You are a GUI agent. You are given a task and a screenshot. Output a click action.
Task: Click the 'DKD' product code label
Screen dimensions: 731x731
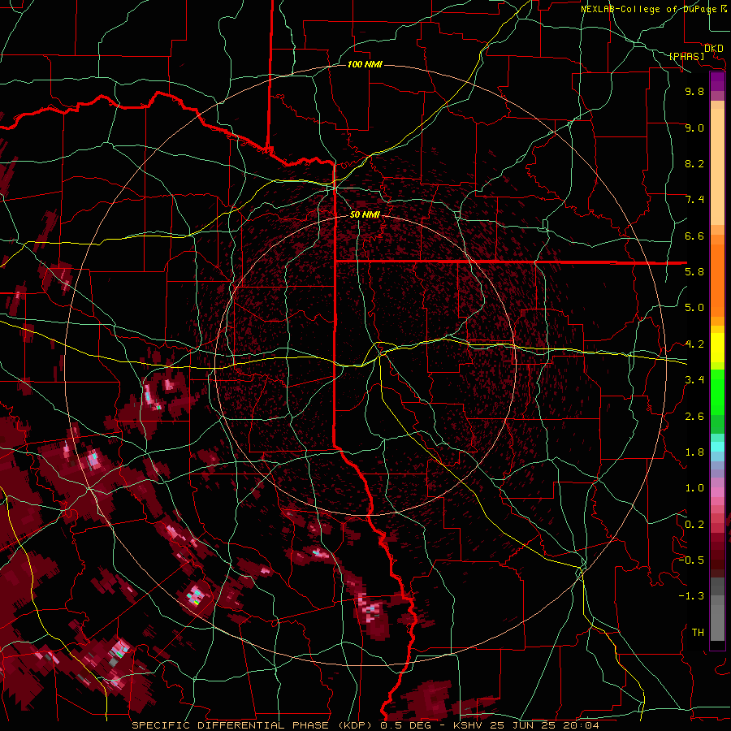(x=714, y=49)
